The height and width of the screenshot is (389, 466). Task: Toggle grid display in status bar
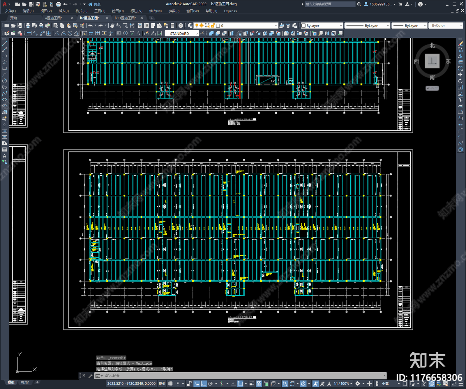(170, 383)
